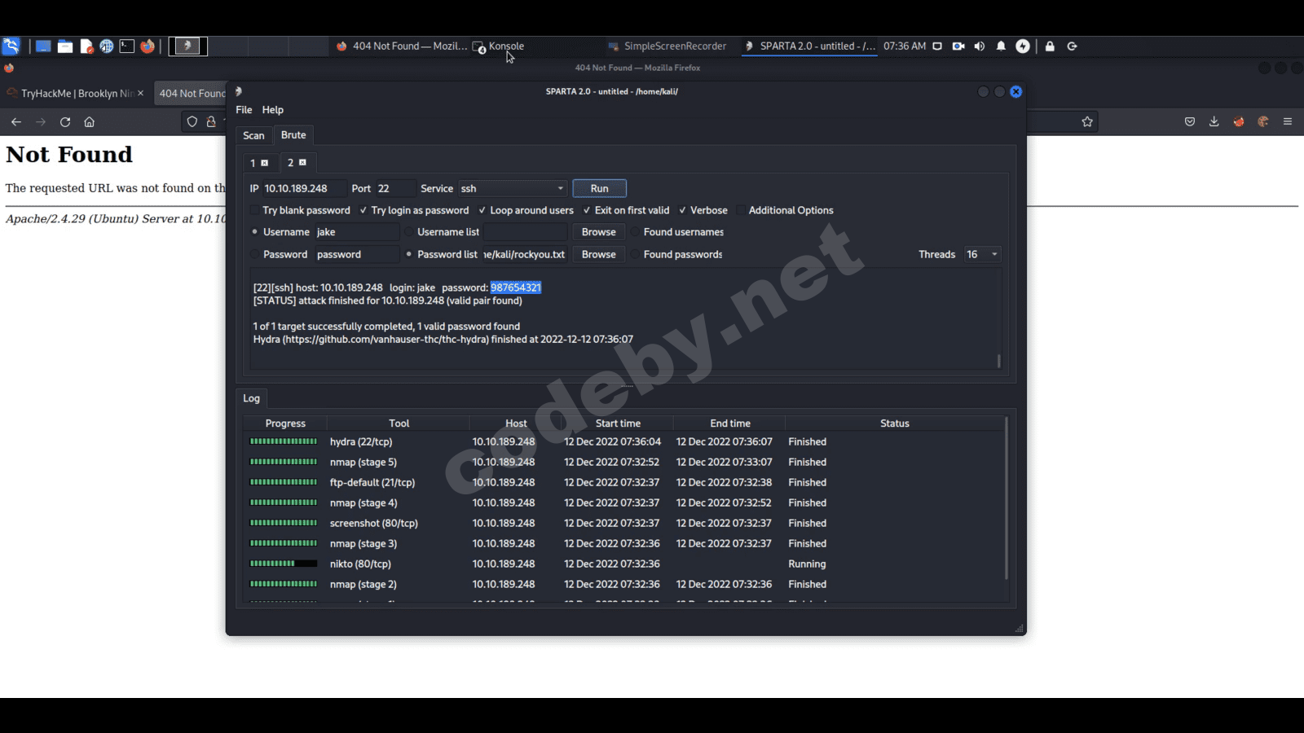Open notifications bell in panel

[1001, 46]
